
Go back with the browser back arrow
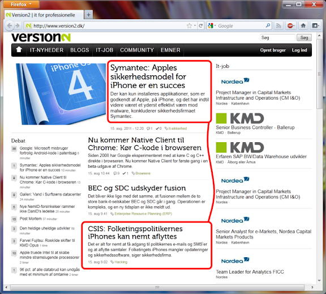click(x=10, y=25)
